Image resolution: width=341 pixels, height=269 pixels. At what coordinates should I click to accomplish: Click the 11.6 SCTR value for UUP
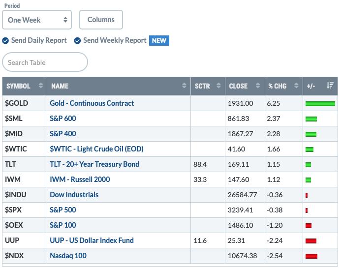pos(200,240)
